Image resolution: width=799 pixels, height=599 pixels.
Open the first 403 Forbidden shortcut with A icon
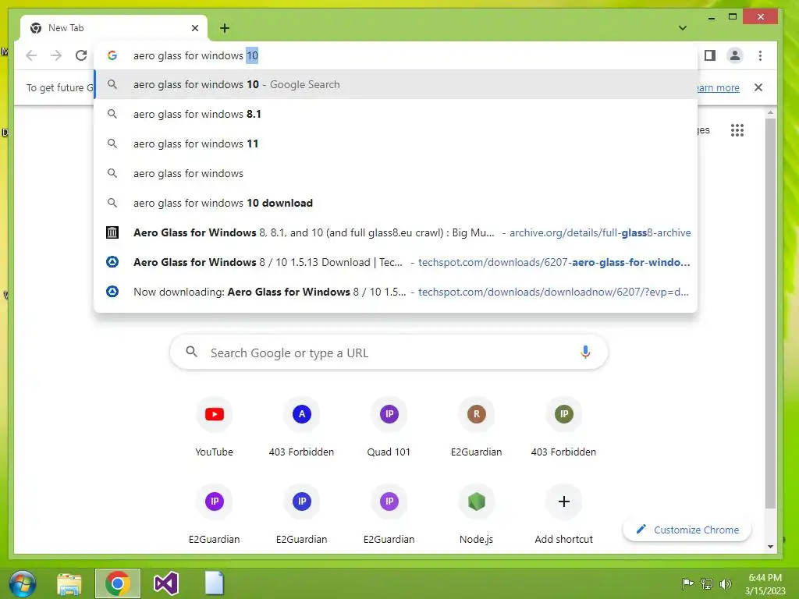tap(302, 428)
